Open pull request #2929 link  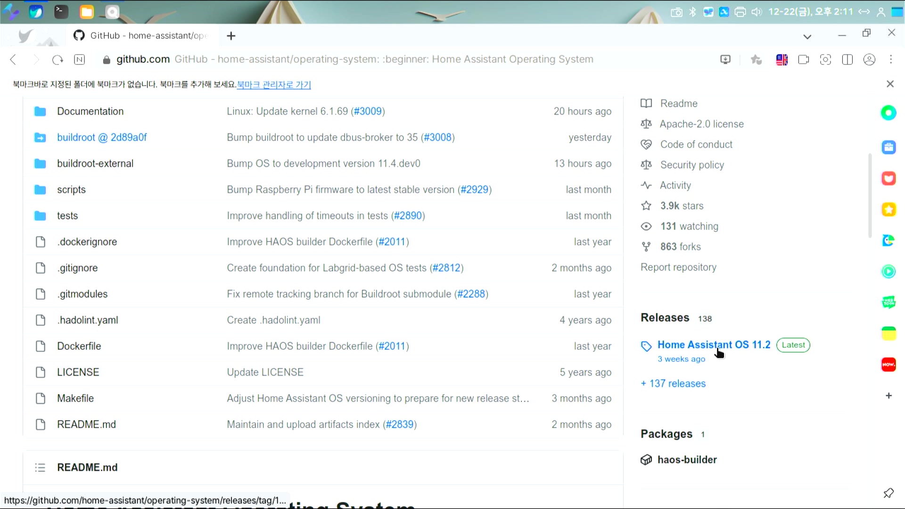click(474, 189)
